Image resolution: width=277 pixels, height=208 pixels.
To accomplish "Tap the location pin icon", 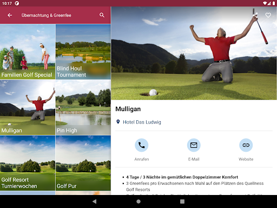I will click(x=118, y=122).
